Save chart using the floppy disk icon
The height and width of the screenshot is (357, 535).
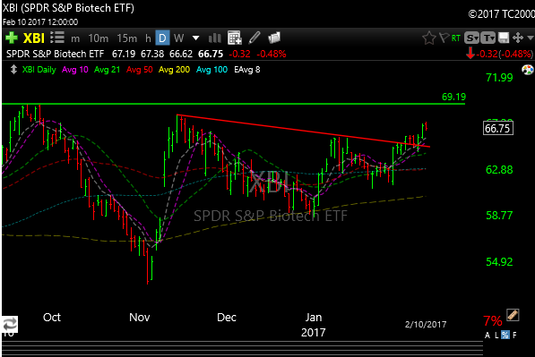tap(504, 38)
